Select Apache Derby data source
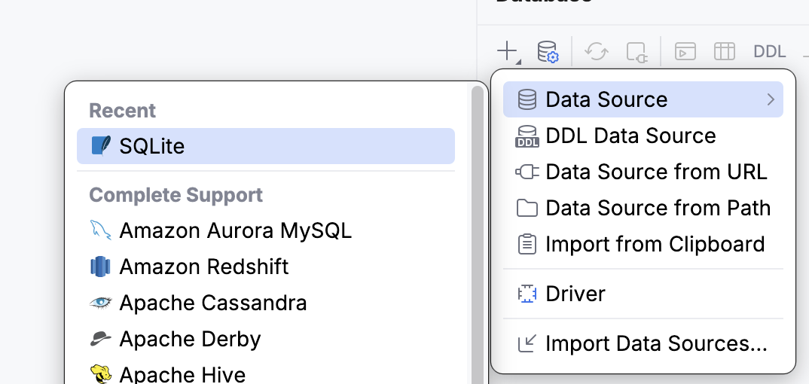This screenshot has height=384, width=809. point(266,339)
